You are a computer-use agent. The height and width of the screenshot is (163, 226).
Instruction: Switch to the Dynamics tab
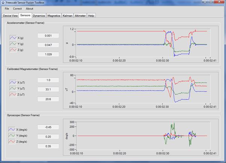(x=39, y=15)
